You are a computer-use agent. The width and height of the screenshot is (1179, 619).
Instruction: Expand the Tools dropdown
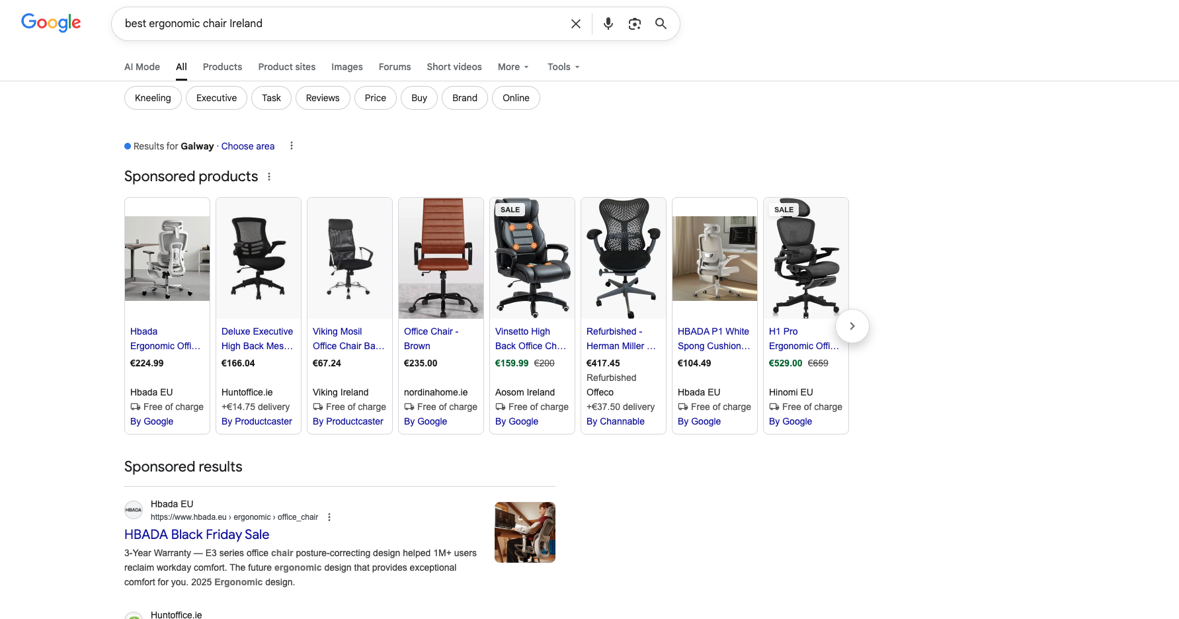click(x=563, y=67)
